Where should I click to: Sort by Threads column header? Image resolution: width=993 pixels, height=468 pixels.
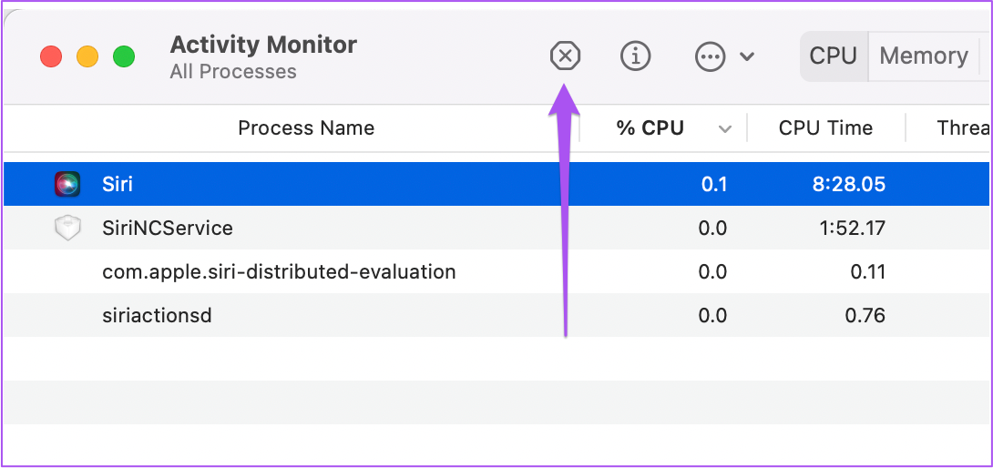[963, 128]
